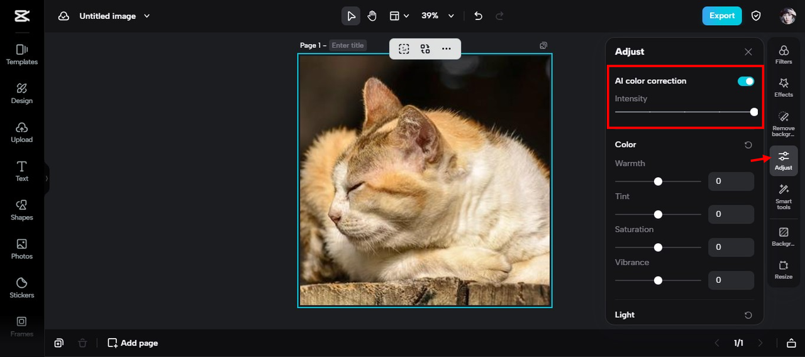805x357 pixels.
Task: Open the Resize tool
Action: point(784,270)
